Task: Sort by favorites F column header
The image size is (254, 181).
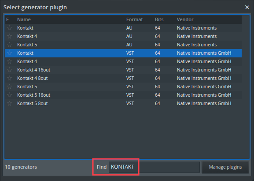Action: pos(7,19)
